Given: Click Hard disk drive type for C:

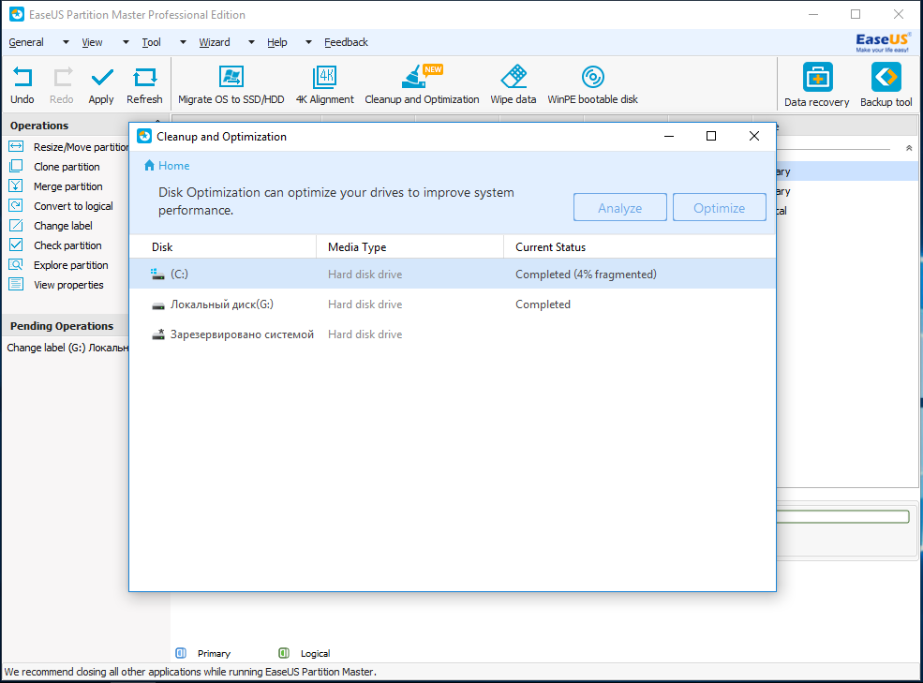Looking at the screenshot, I should tap(365, 275).
